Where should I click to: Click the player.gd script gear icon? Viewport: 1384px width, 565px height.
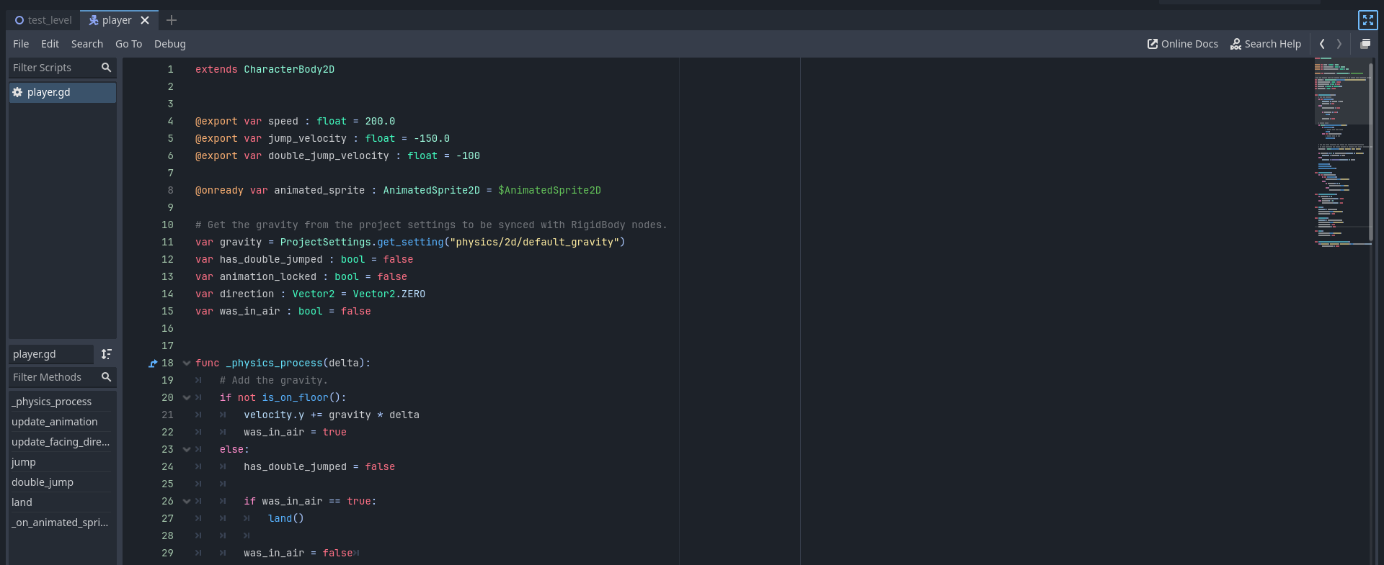click(x=17, y=92)
